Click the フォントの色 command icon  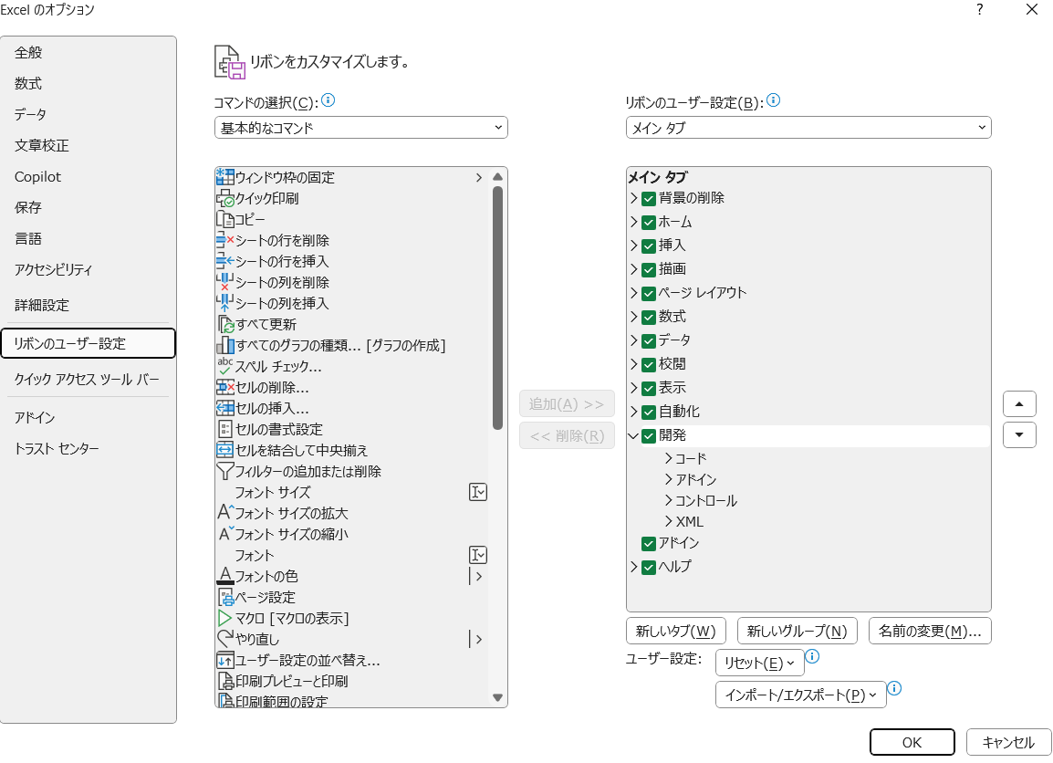pyautogui.click(x=224, y=576)
